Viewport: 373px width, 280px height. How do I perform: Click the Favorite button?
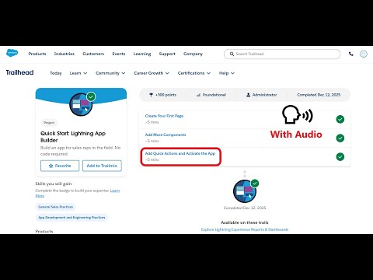pos(60,166)
